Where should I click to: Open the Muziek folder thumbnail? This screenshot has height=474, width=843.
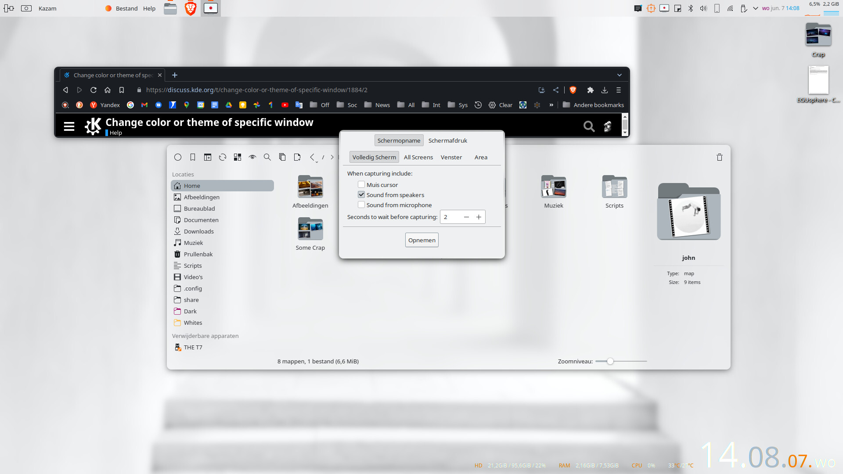[554, 187]
